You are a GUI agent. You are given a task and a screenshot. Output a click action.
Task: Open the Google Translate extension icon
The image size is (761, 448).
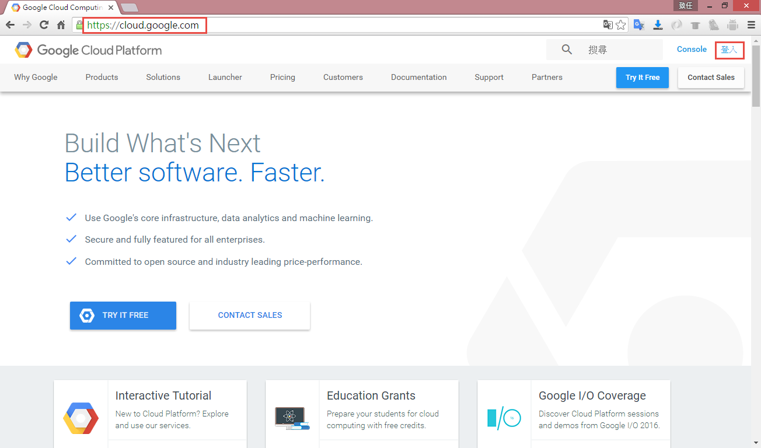639,25
